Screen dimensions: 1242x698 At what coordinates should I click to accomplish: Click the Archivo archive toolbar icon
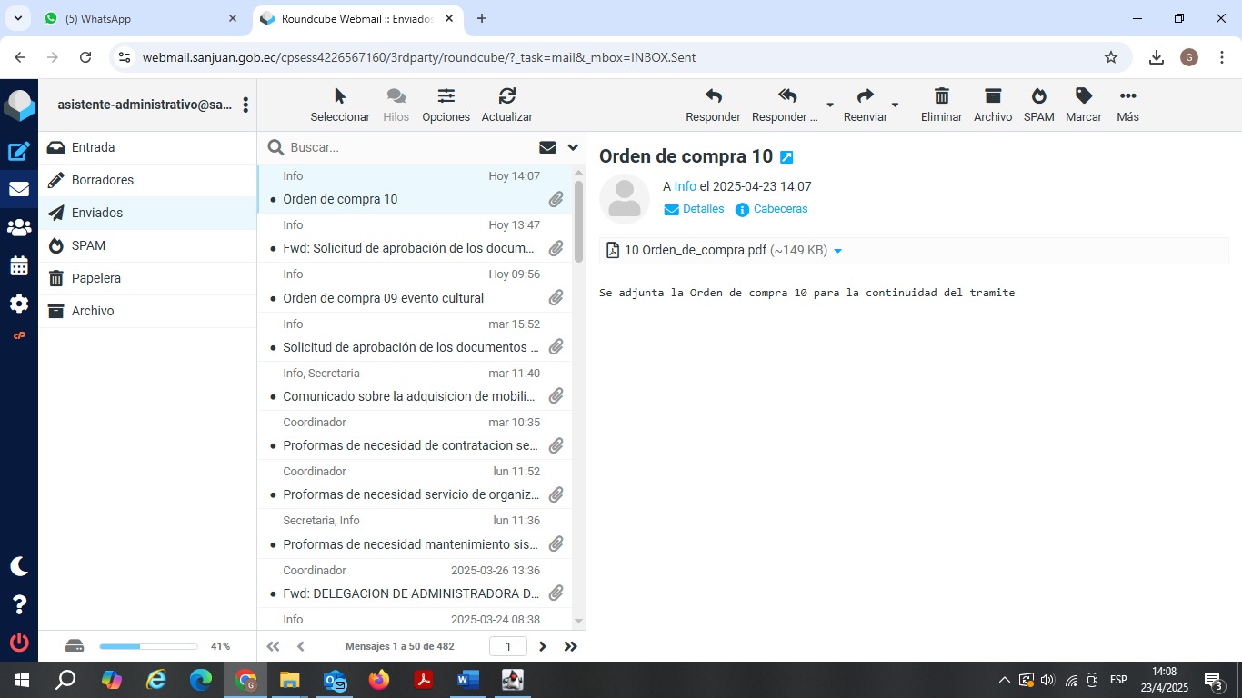click(x=992, y=96)
